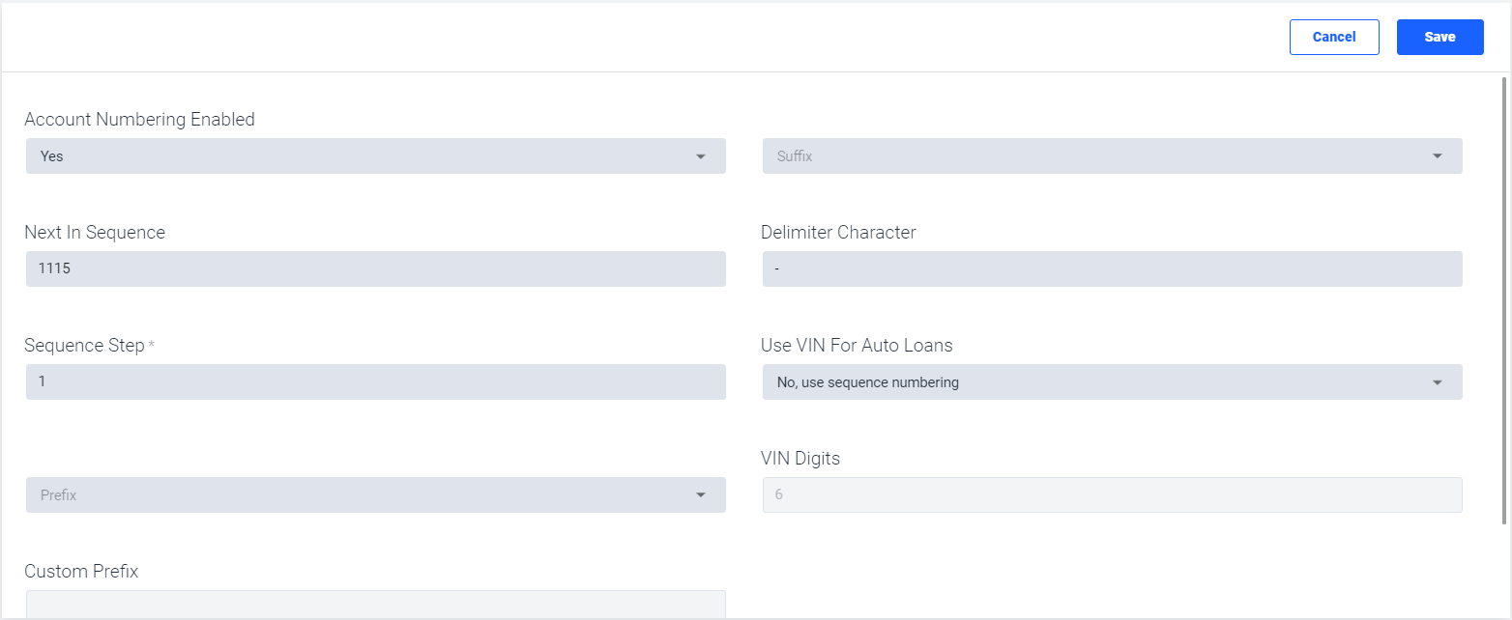Click the 'No, use sequence numbering' value
The width and height of the screenshot is (1512, 620).
pos(868,382)
